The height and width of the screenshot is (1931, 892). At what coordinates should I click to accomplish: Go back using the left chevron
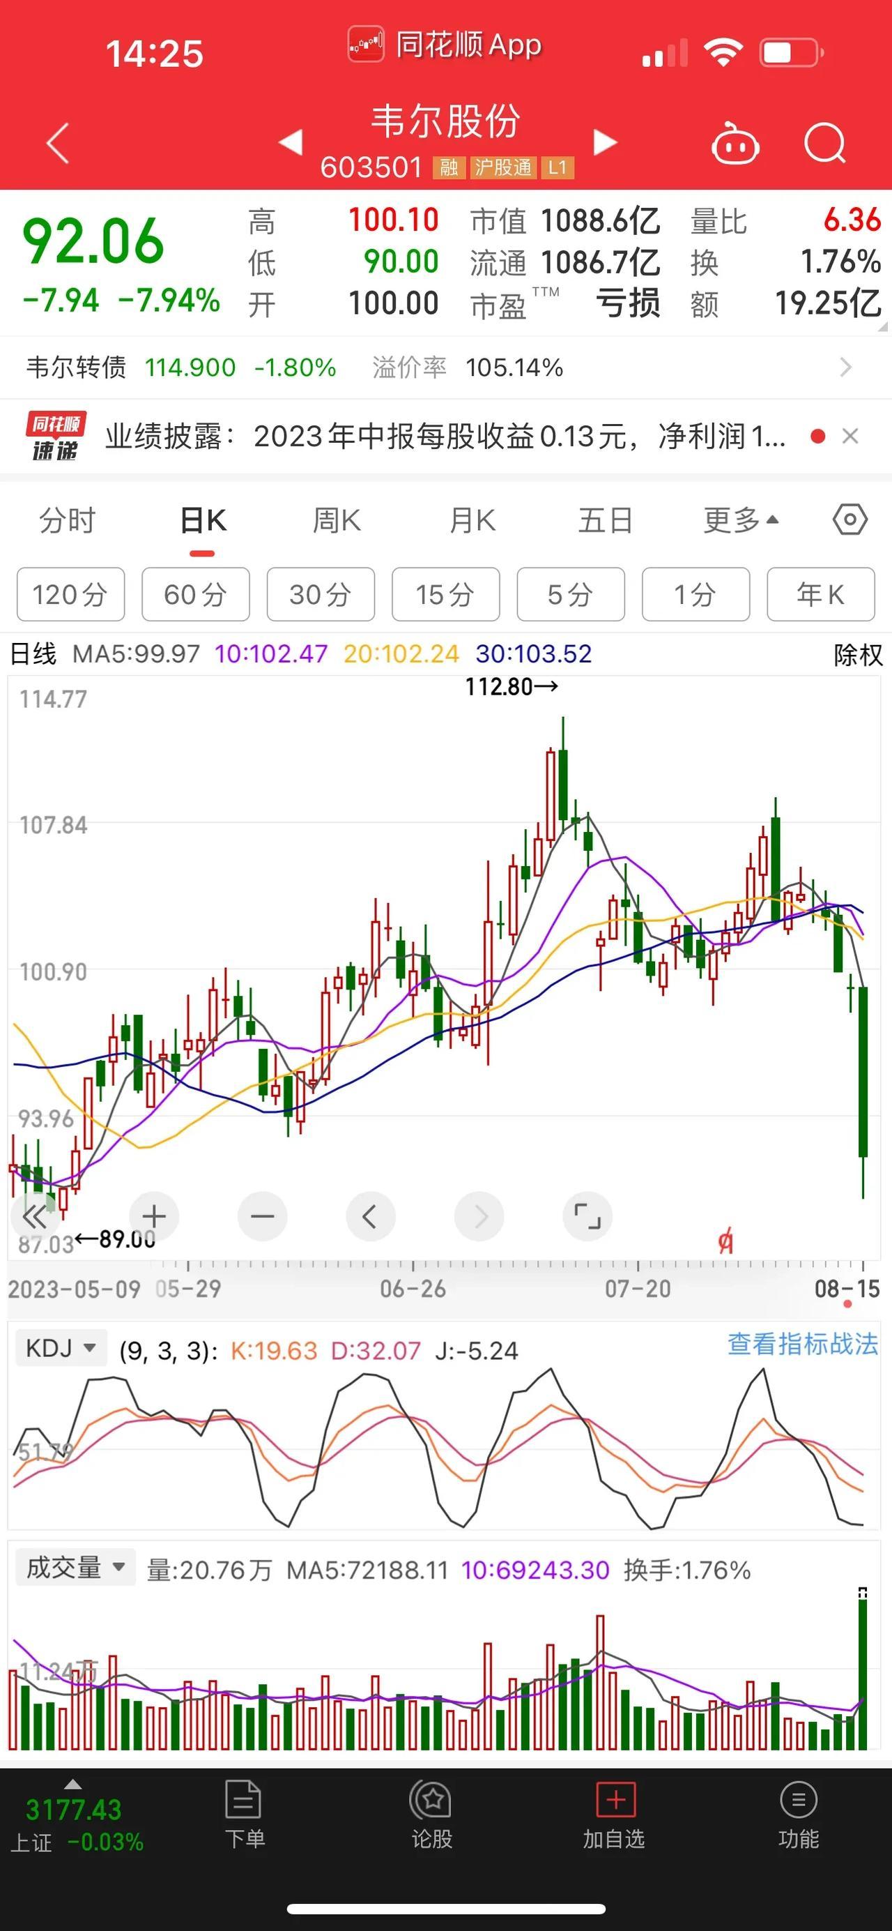pyautogui.click(x=58, y=142)
